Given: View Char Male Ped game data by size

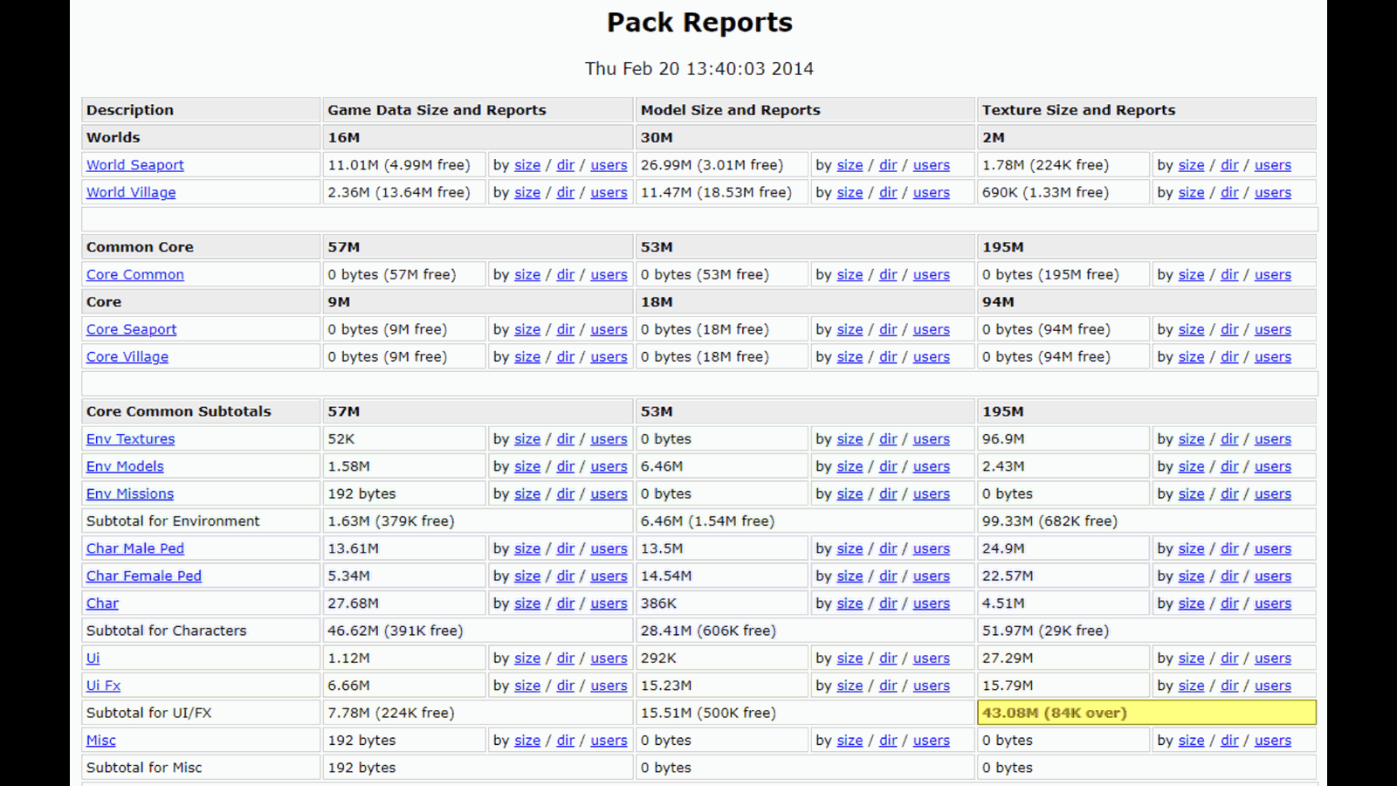Looking at the screenshot, I should coord(527,548).
